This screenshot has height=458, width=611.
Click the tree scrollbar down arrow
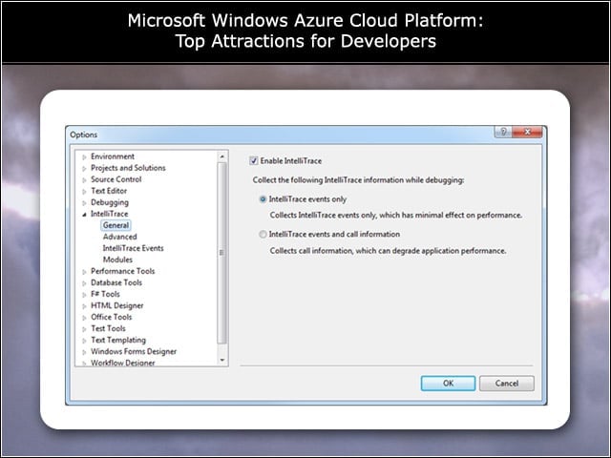coord(222,361)
